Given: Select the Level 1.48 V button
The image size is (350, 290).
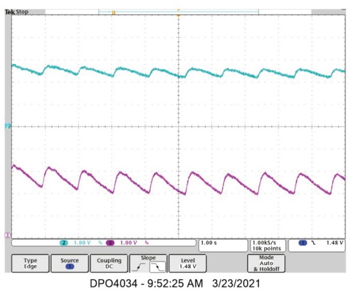Looking at the screenshot, I should point(187,264).
